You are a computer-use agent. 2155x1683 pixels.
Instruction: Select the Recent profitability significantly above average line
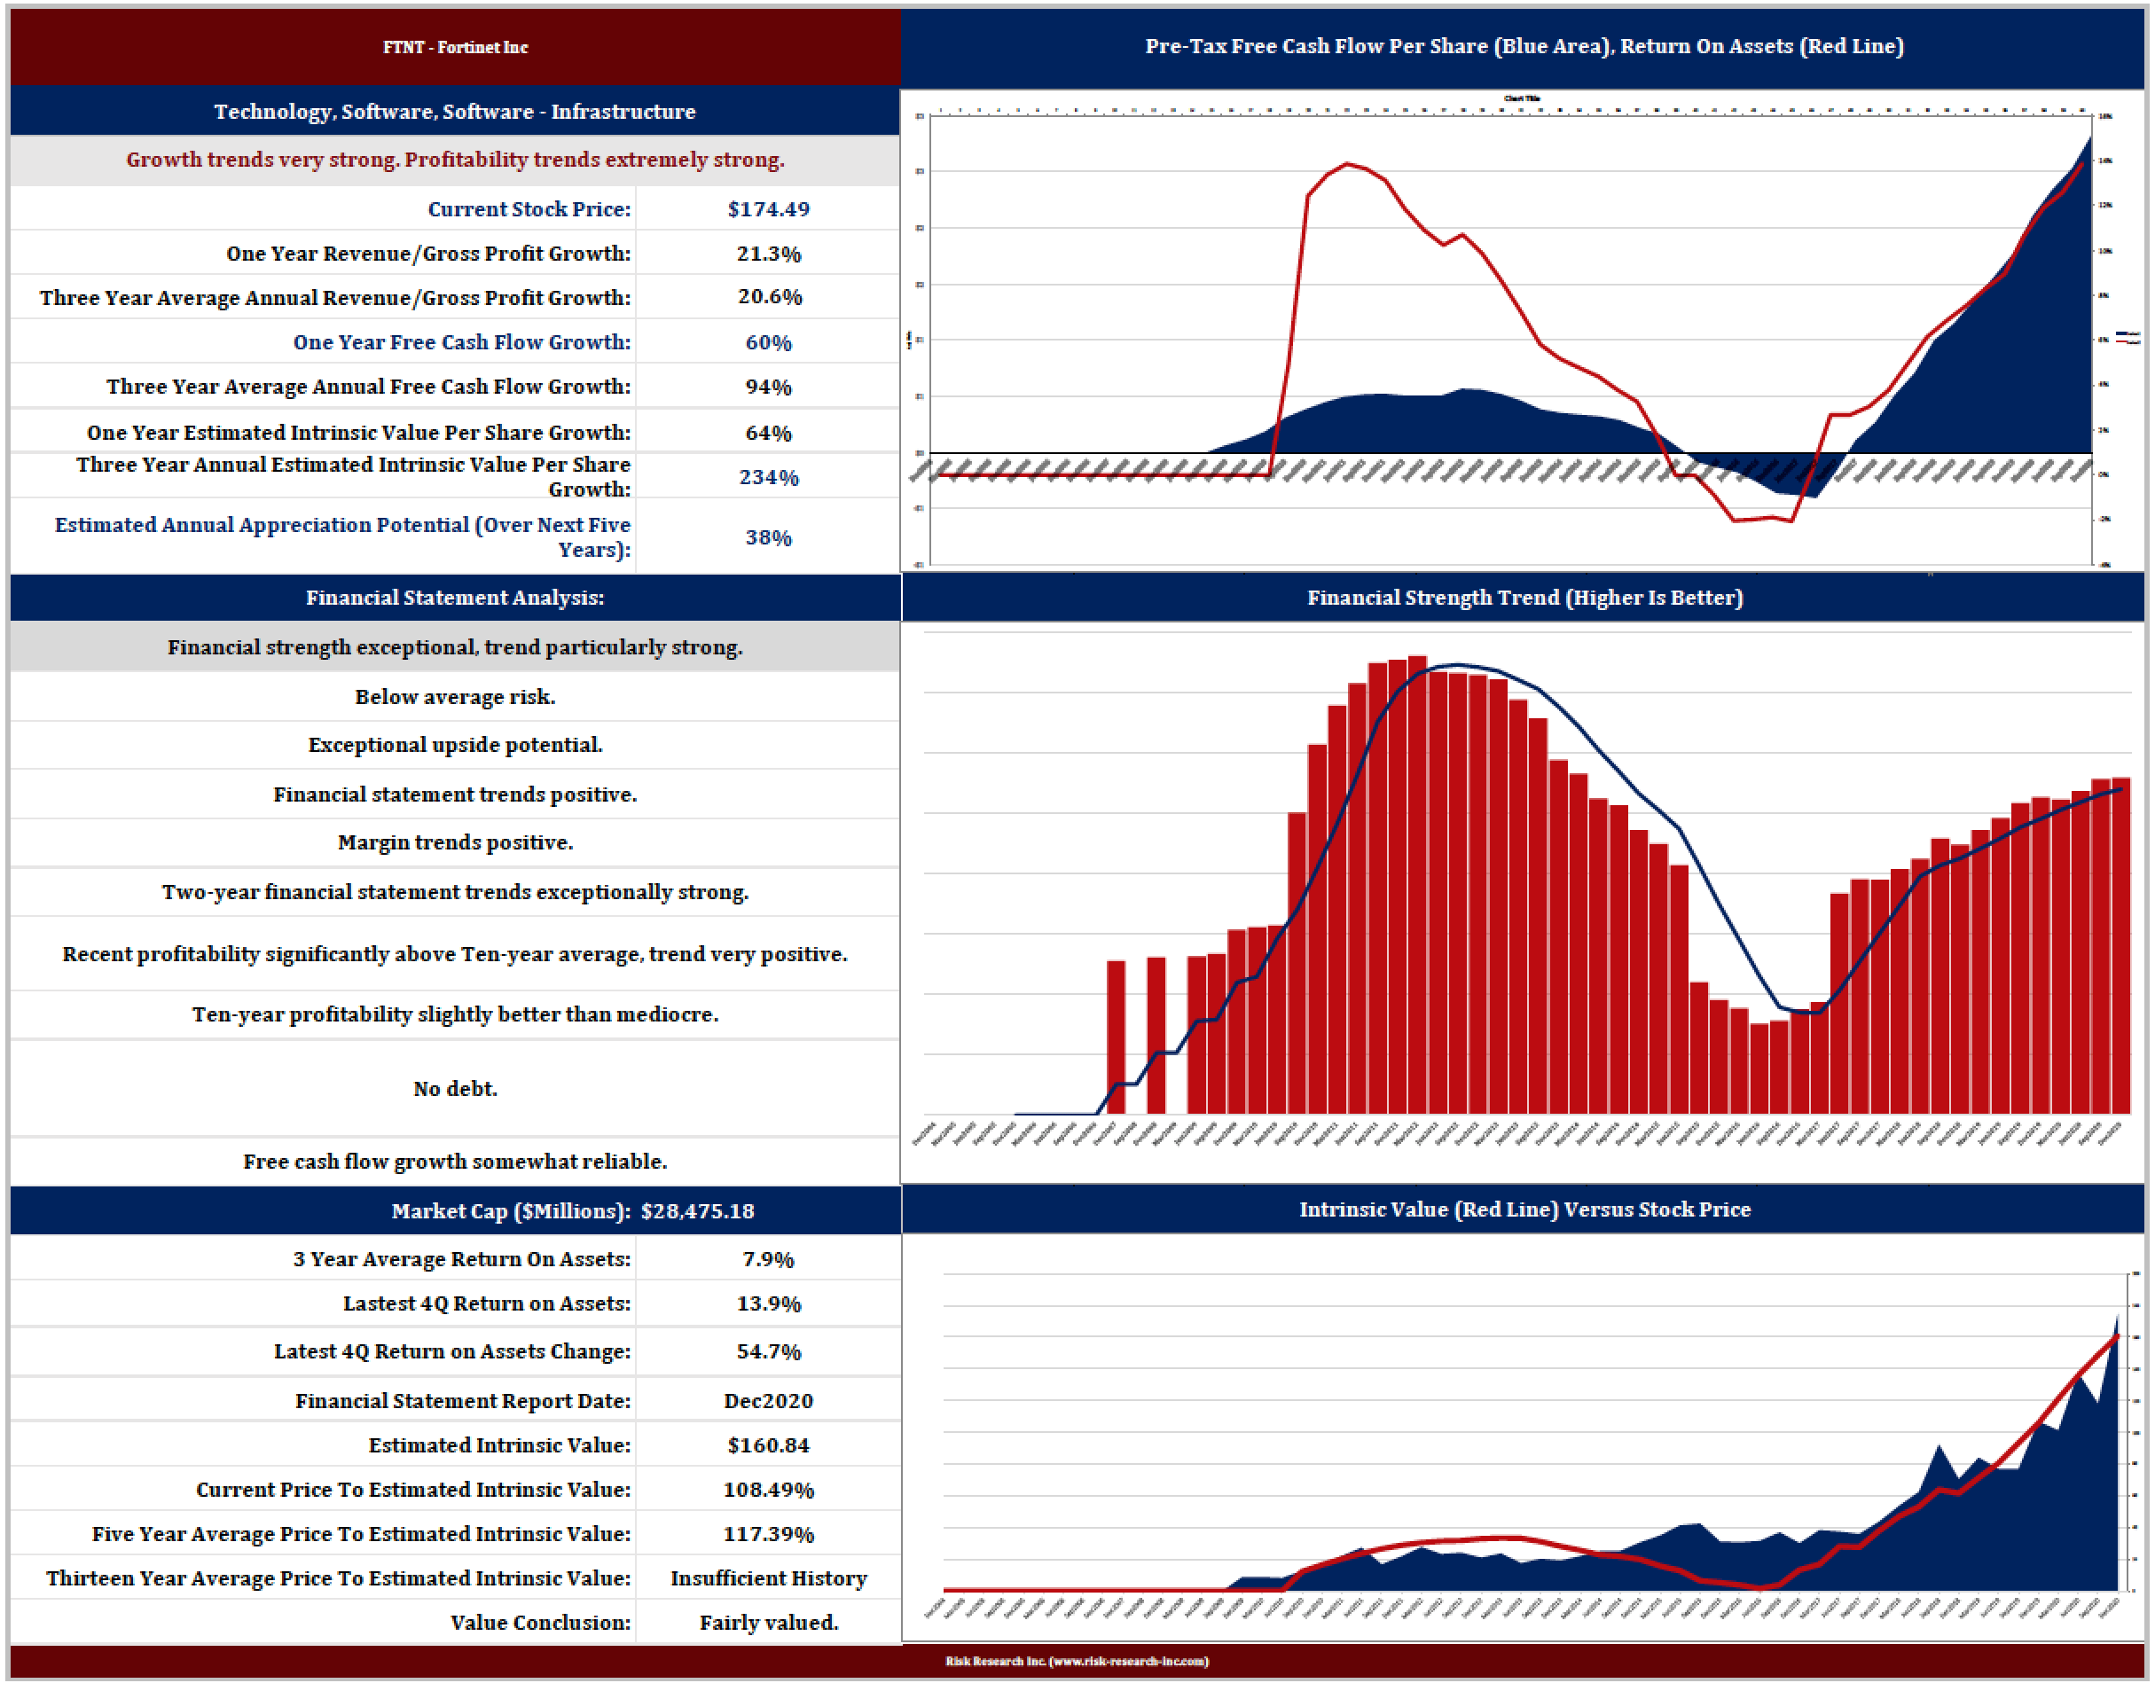pos(455,954)
